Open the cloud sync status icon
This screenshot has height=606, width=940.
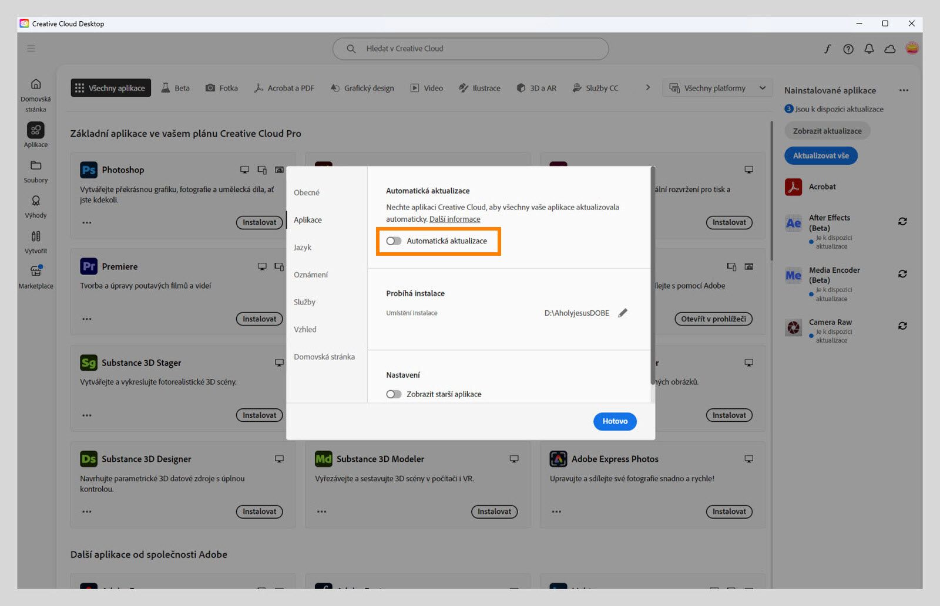point(890,49)
